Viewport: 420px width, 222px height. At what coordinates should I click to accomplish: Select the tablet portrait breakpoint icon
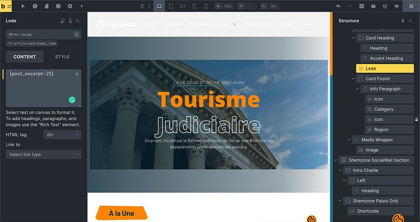(171, 6)
